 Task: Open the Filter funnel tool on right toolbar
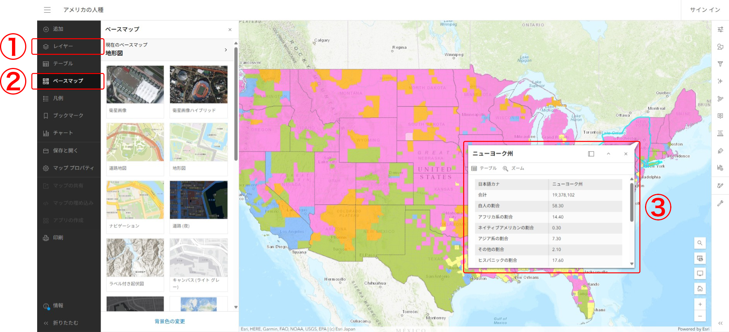point(720,64)
